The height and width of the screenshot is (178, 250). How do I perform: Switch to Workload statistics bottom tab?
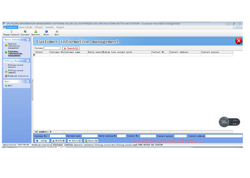click(42, 145)
